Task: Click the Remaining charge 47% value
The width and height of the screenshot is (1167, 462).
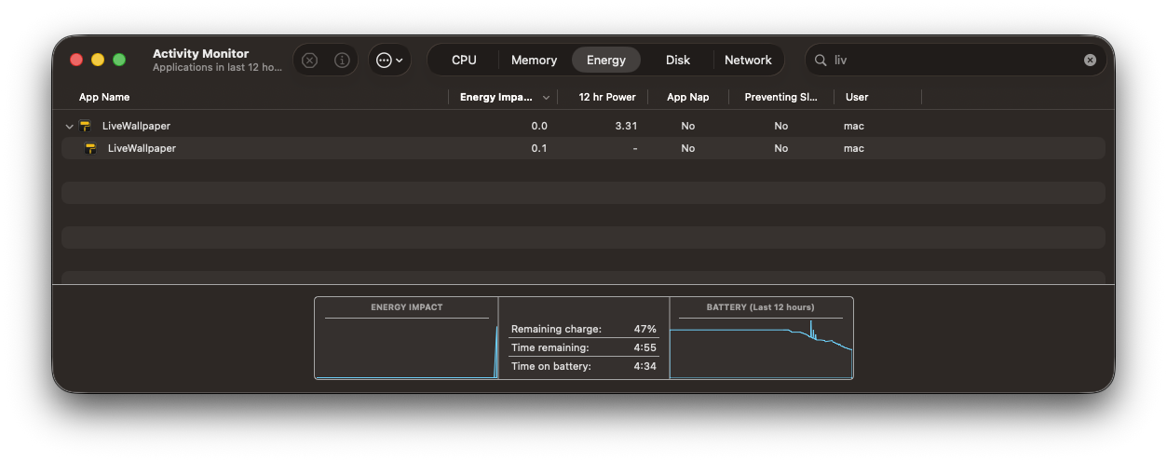Action: (x=645, y=329)
